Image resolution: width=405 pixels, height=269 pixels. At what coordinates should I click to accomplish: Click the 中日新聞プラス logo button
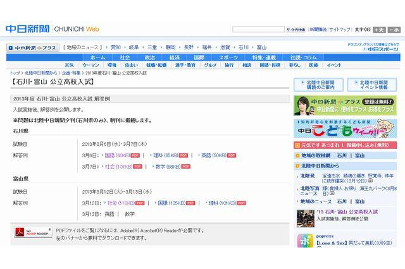(33, 47)
